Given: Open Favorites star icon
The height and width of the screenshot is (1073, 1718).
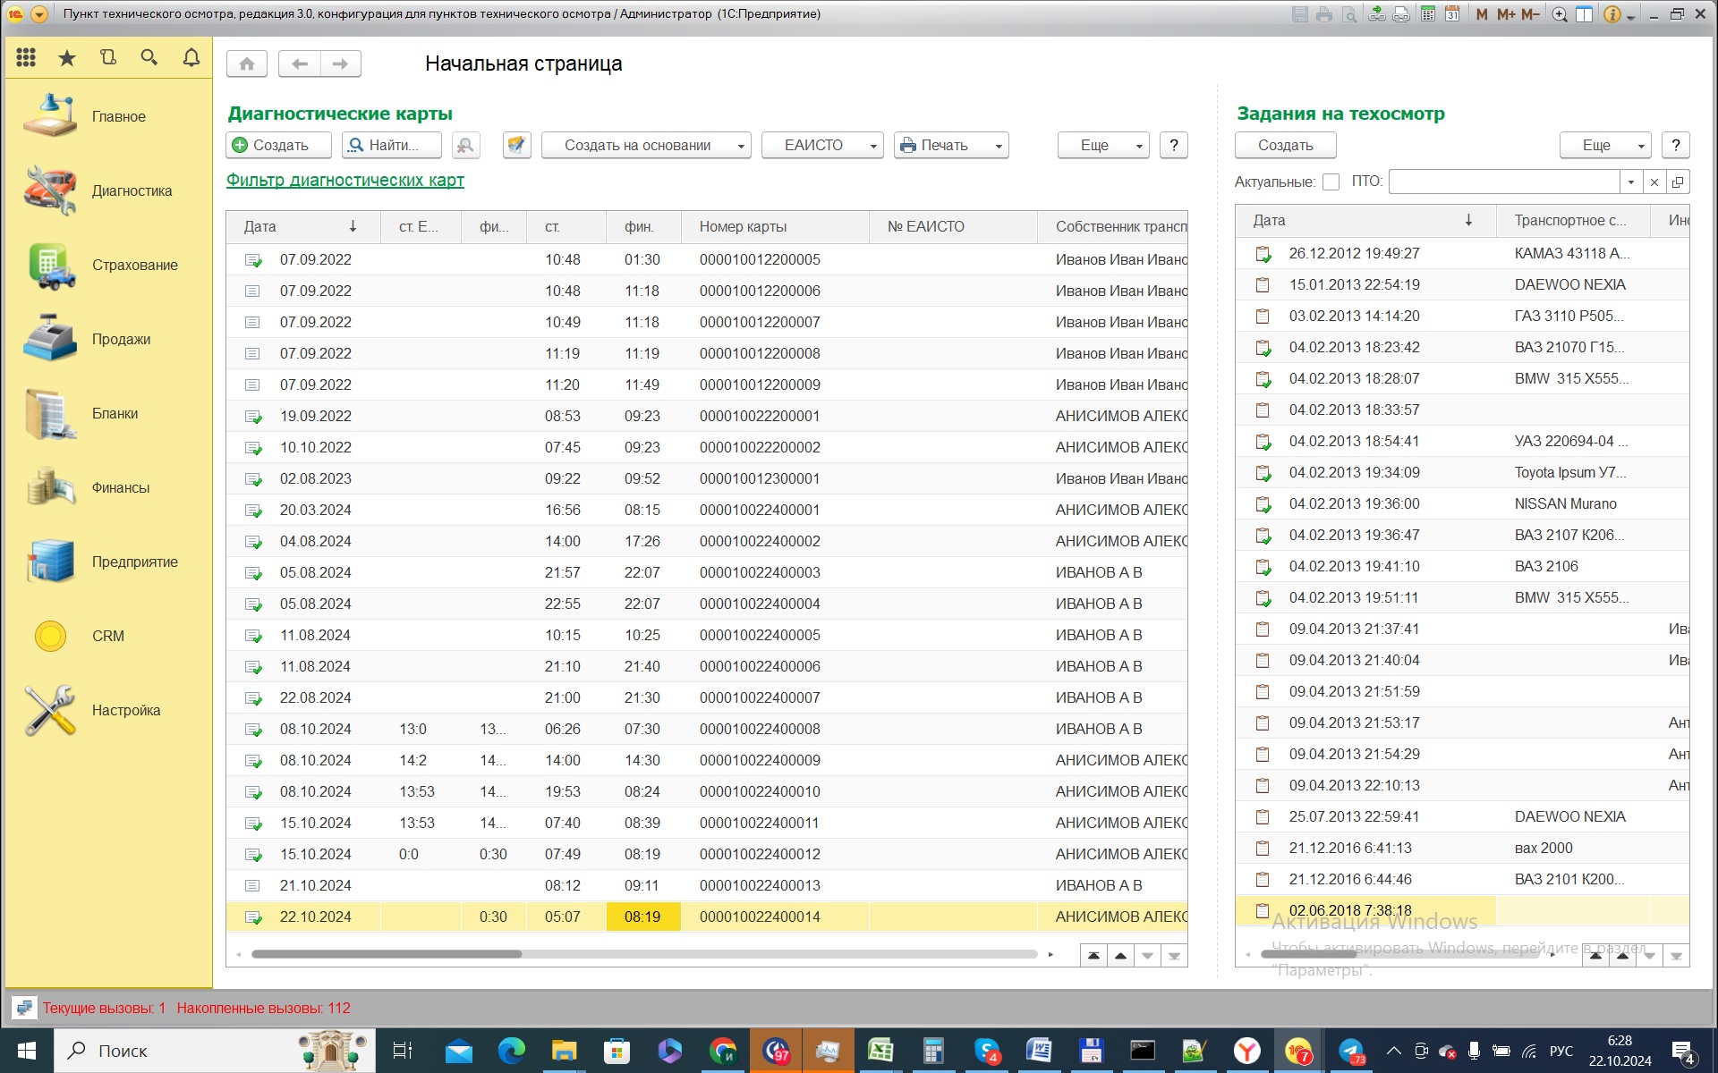Looking at the screenshot, I should tap(67, 57).
